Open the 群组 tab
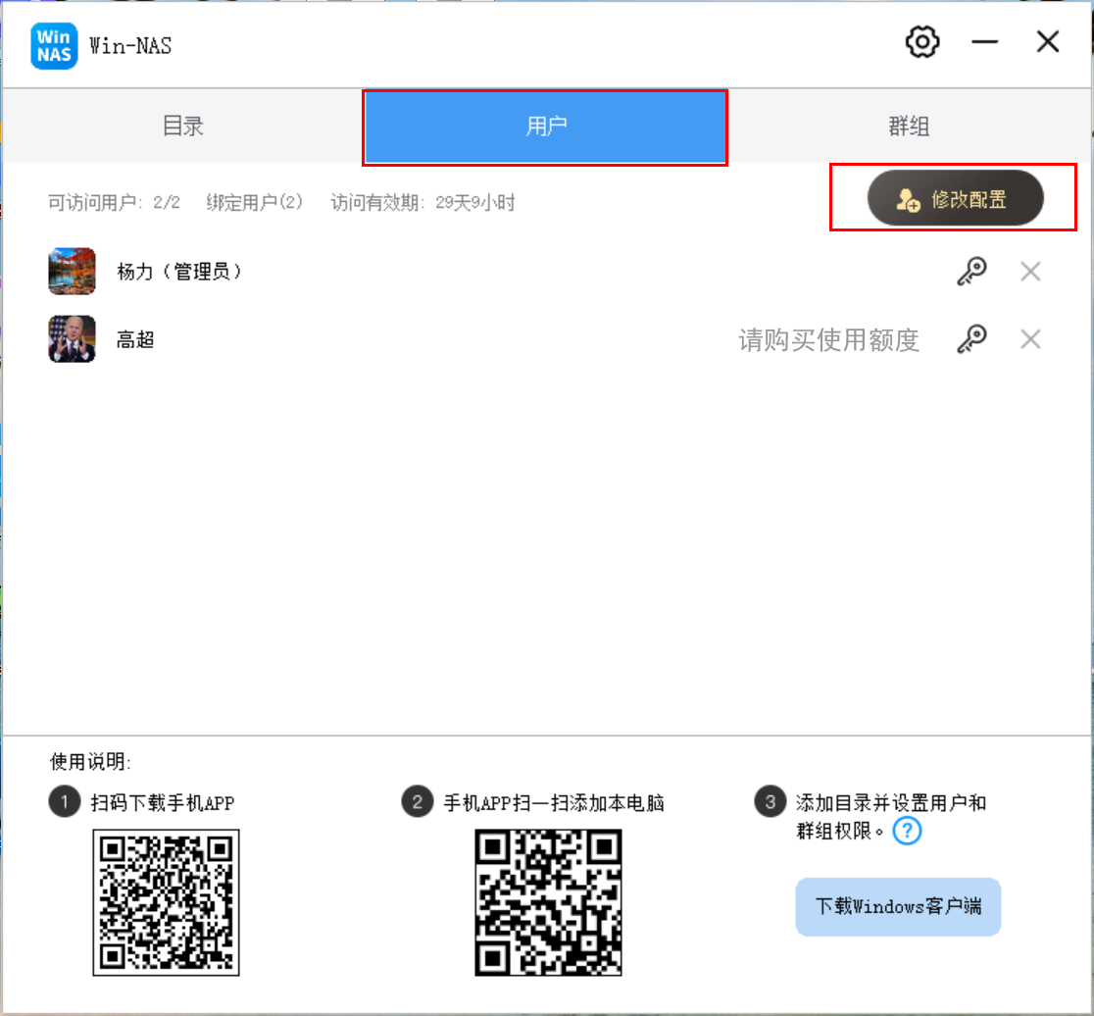The width and height of the screenshot is (1094, 1016). [909, 127]
